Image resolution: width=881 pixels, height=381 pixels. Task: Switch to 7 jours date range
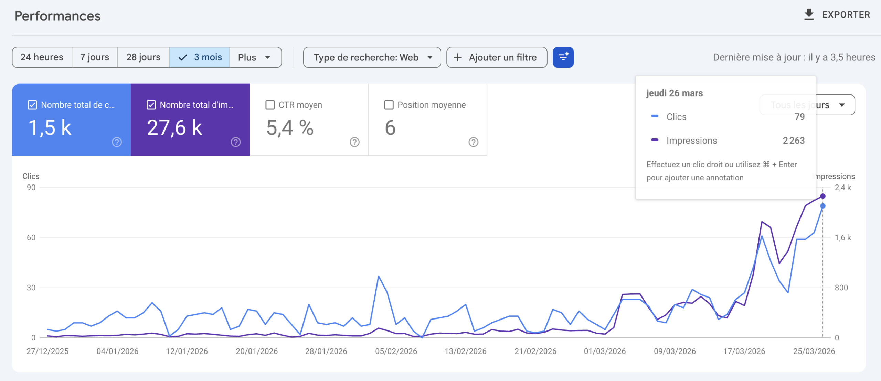(95, 57)
